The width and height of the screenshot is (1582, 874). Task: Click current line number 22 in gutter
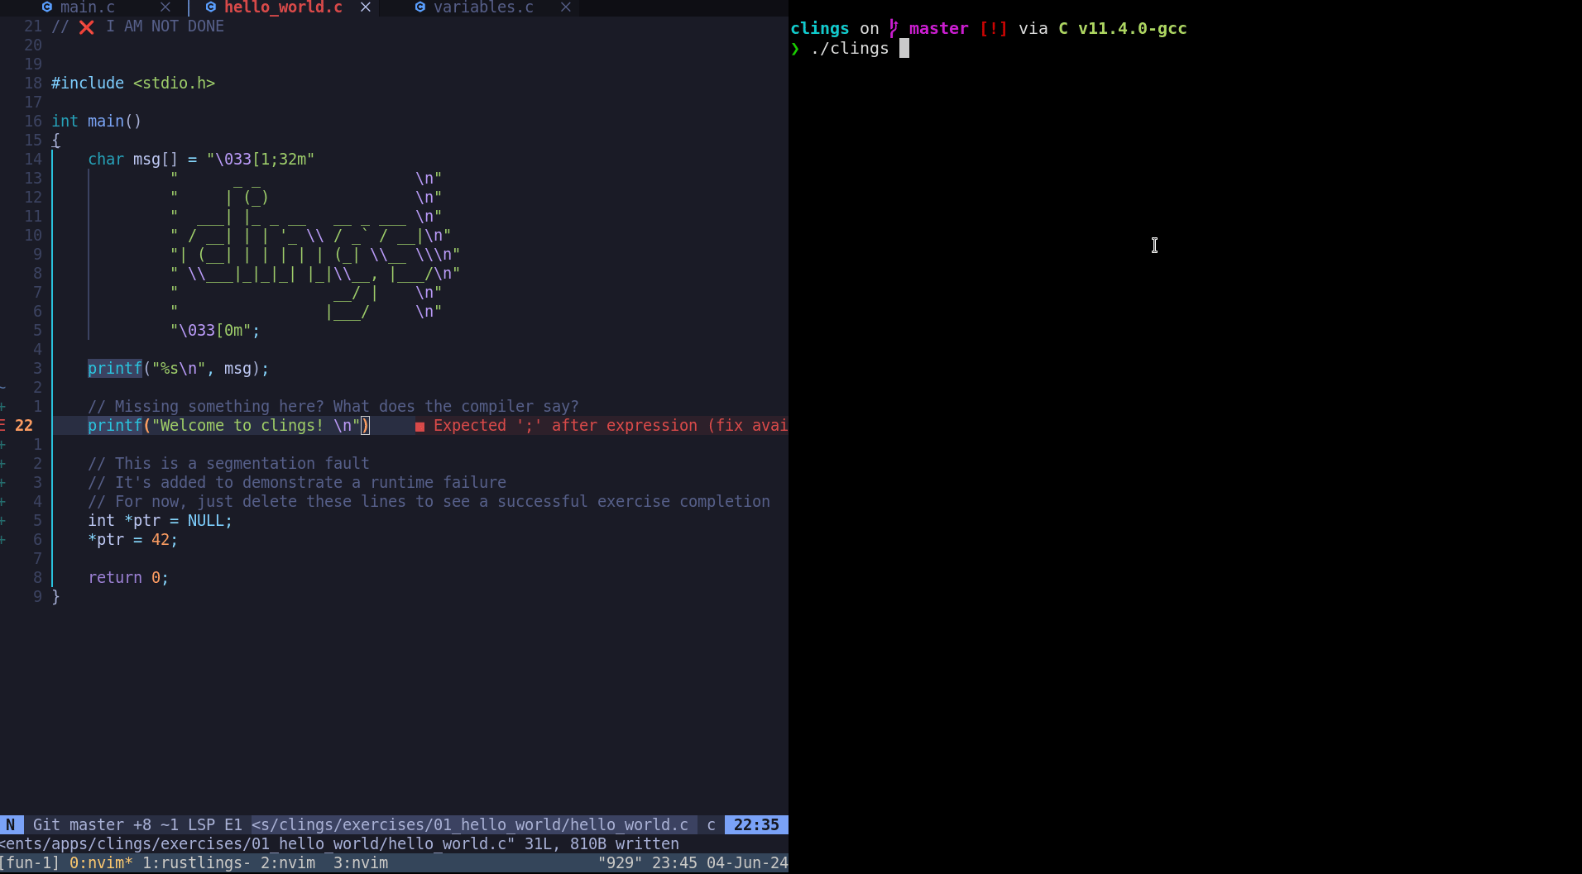point(24,426)
